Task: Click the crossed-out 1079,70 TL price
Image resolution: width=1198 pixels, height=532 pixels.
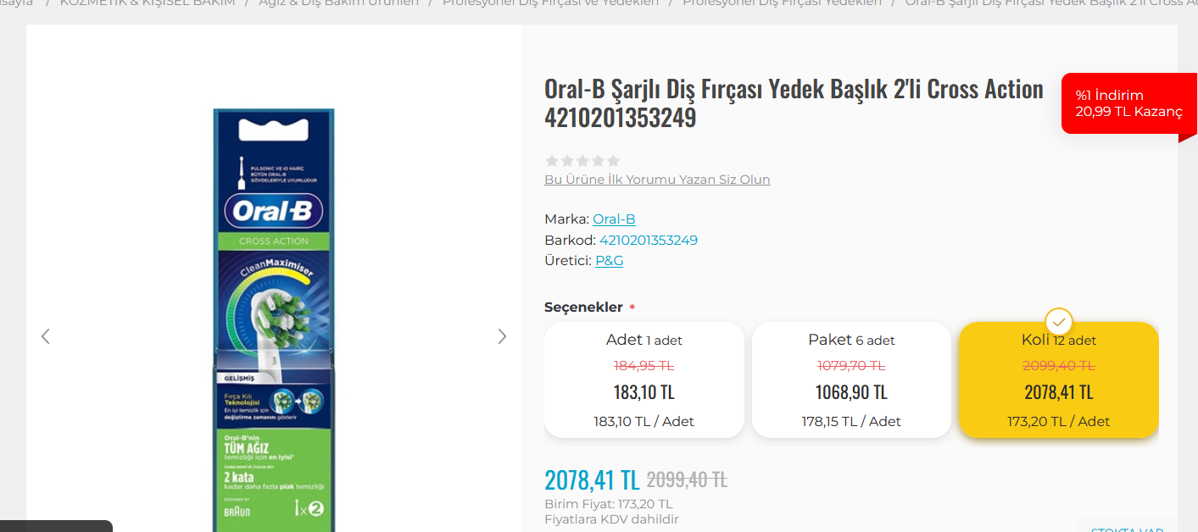Action: click(x=851, y=366)
